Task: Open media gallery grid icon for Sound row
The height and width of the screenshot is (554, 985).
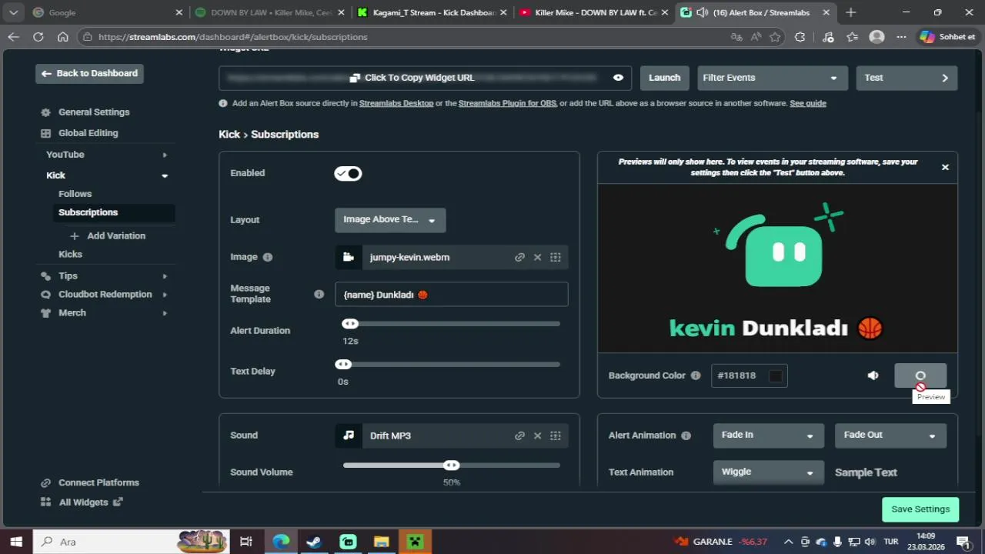Action: coord(556,436)
